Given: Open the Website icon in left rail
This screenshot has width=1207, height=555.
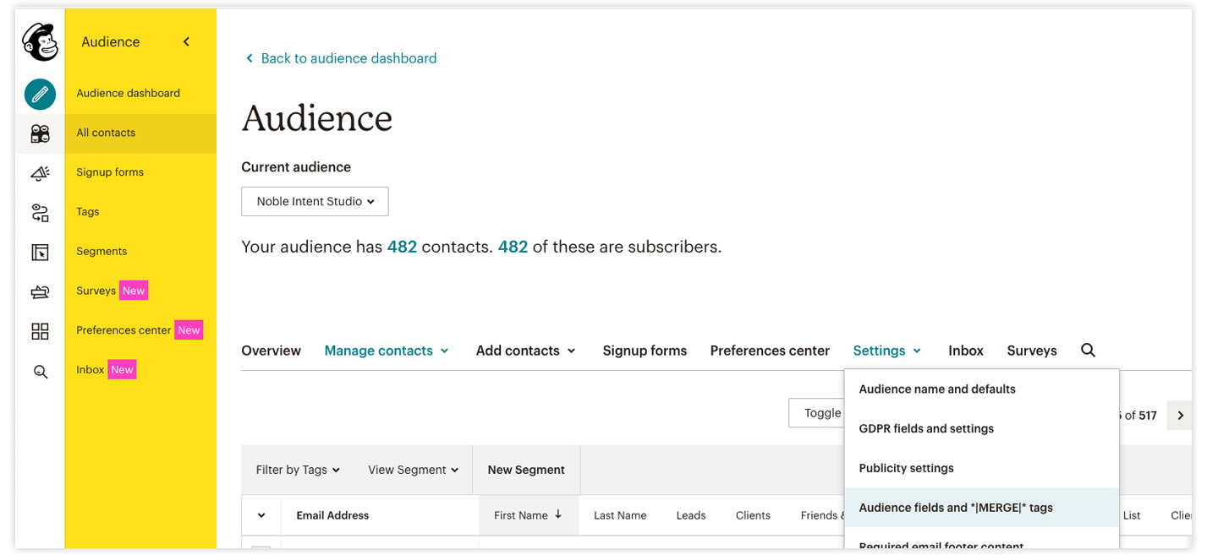Looking at the screenshot, I should click(x=40, y=252).
